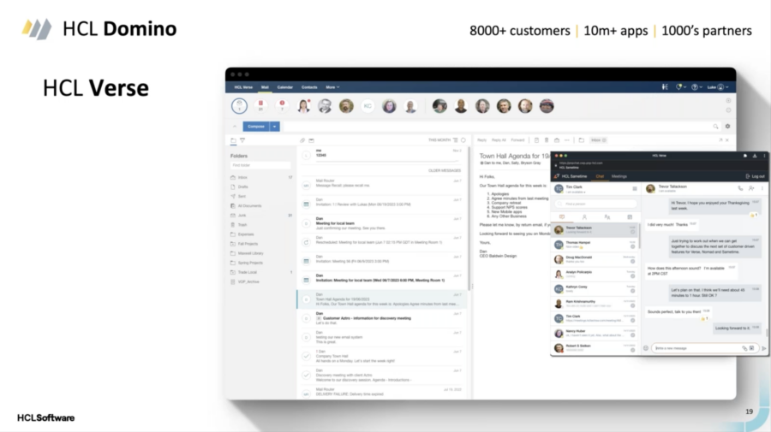This screenshot has width=771, height=432.
Task: Open the Sametime hamburger menu beside Tim Clark
Action: [x=634, y=188]
